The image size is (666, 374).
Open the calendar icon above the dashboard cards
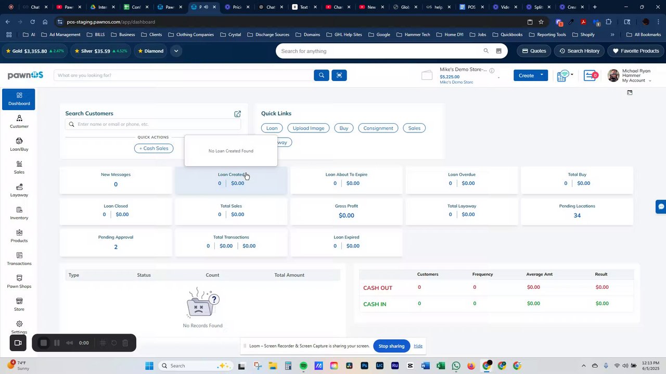point(630,92)
